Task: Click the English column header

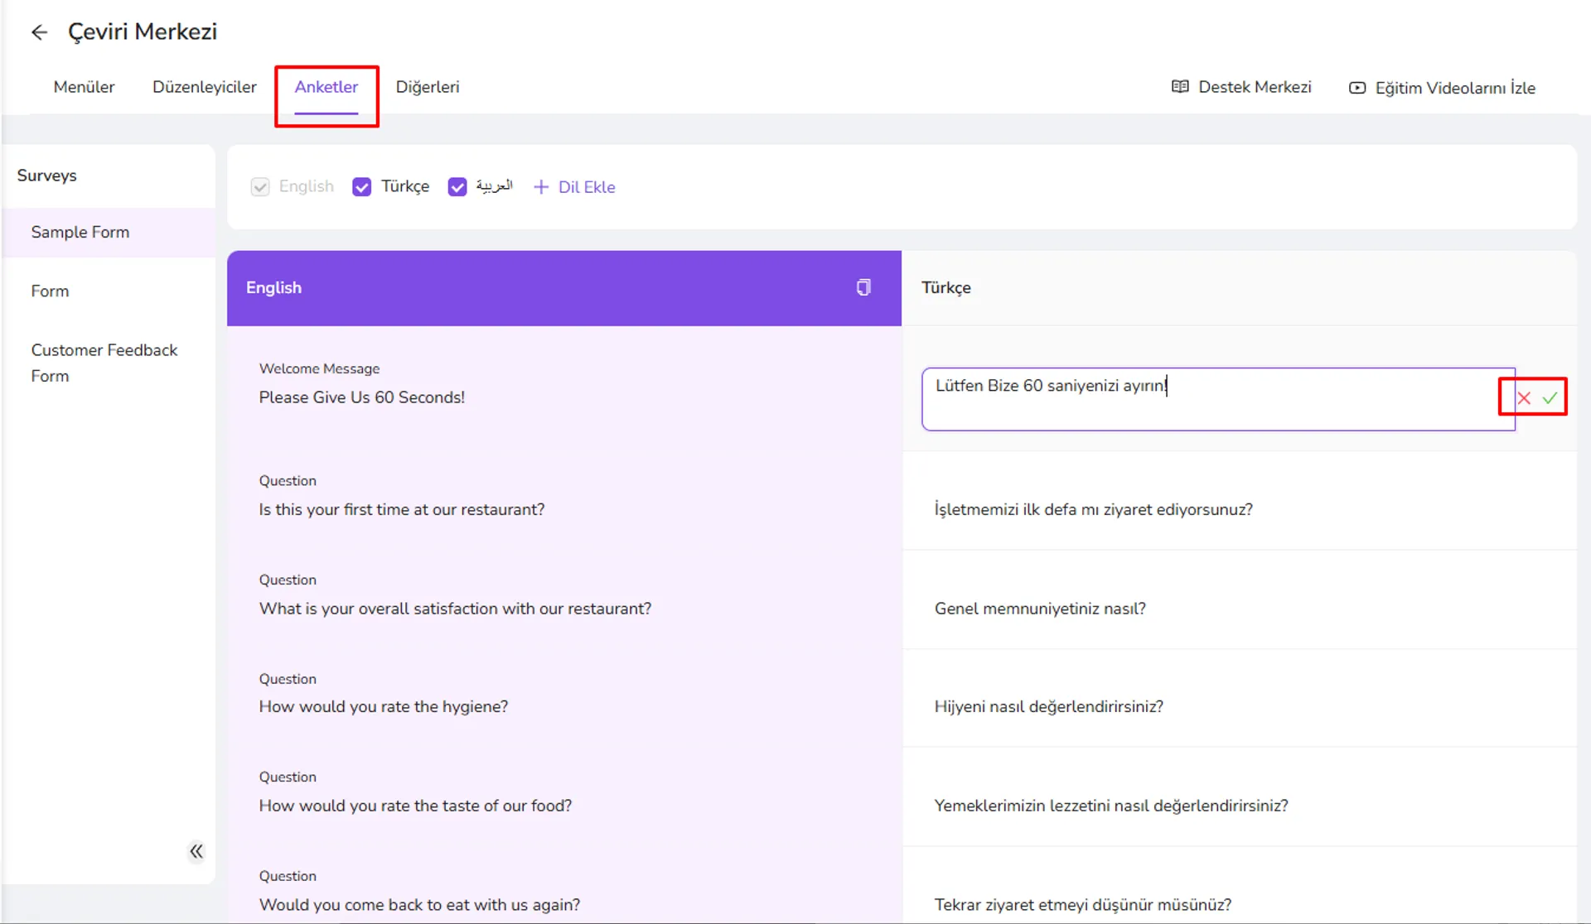Action: click(x=564, y=288)
